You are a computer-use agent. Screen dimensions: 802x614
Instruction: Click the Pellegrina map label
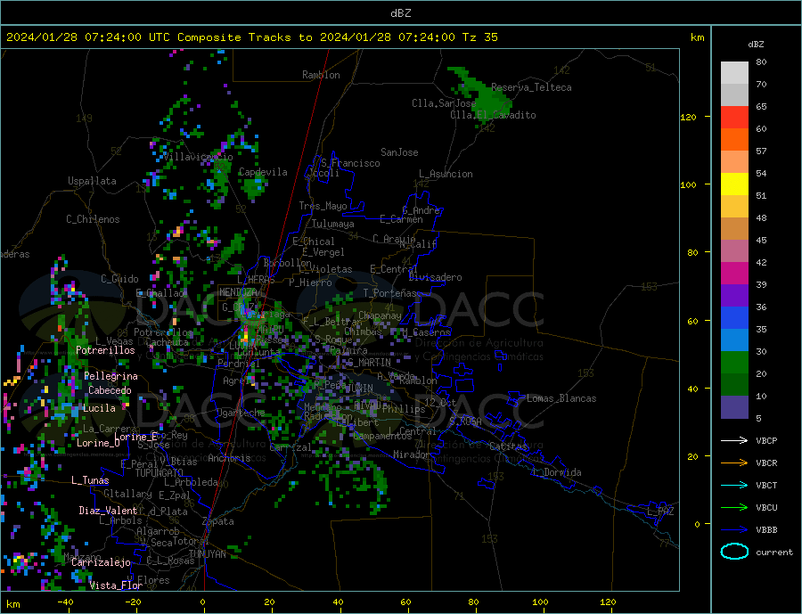pos(111,377)
